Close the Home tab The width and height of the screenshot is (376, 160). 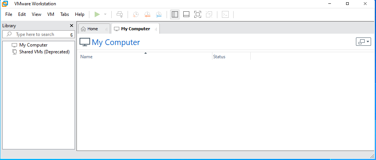point(106,29)
